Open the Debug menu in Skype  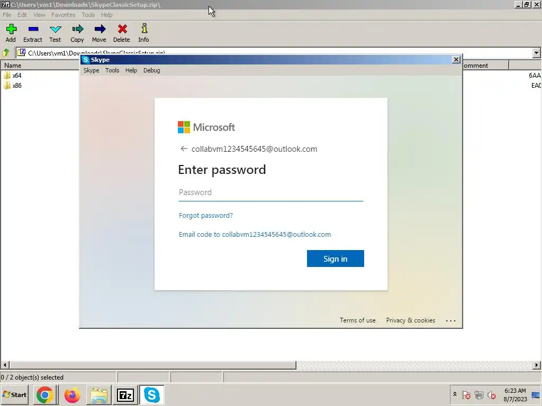152,70
